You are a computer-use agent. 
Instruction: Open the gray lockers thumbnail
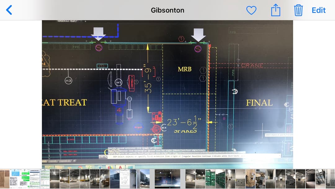point(240,179)
